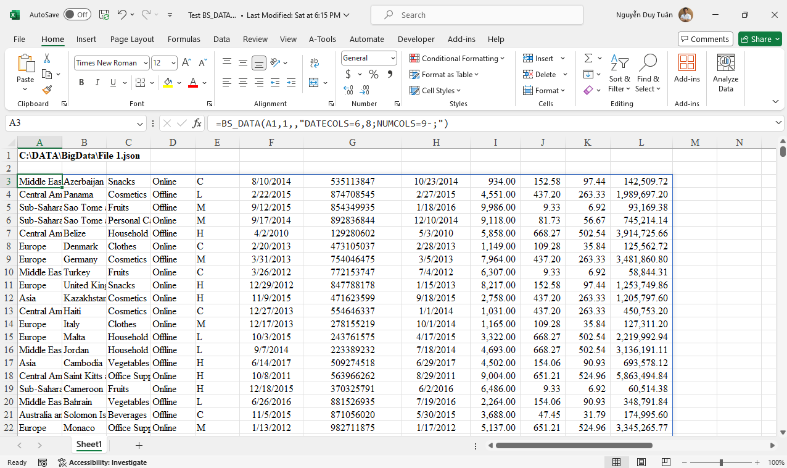Click the zoom slider handle
Image resolution: width=787 pixels, height=468 pixels.
(x=721, y=462)
